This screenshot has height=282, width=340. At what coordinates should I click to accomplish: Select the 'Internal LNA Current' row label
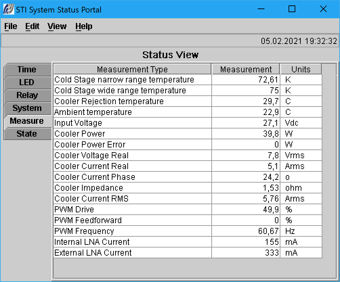(92, 242)
